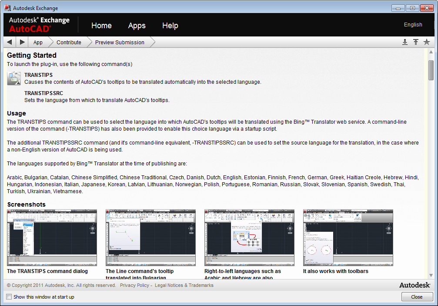This screenshot has width=438, height=306.
Task: Open the English language selector
Action: point(413,25)
